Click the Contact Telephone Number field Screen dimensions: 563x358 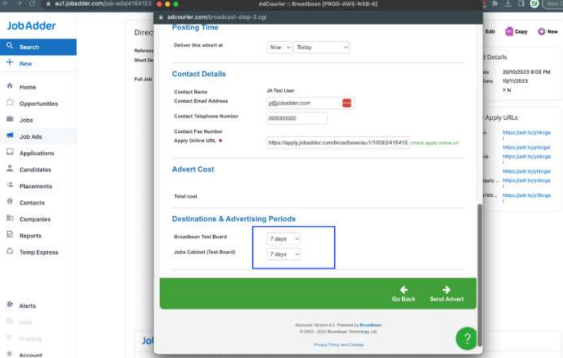coord(297,118)
